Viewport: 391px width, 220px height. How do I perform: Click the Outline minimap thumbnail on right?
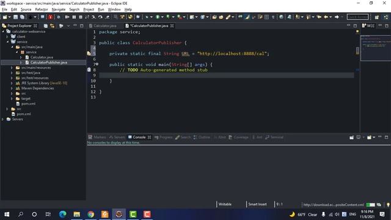[376, 48]
